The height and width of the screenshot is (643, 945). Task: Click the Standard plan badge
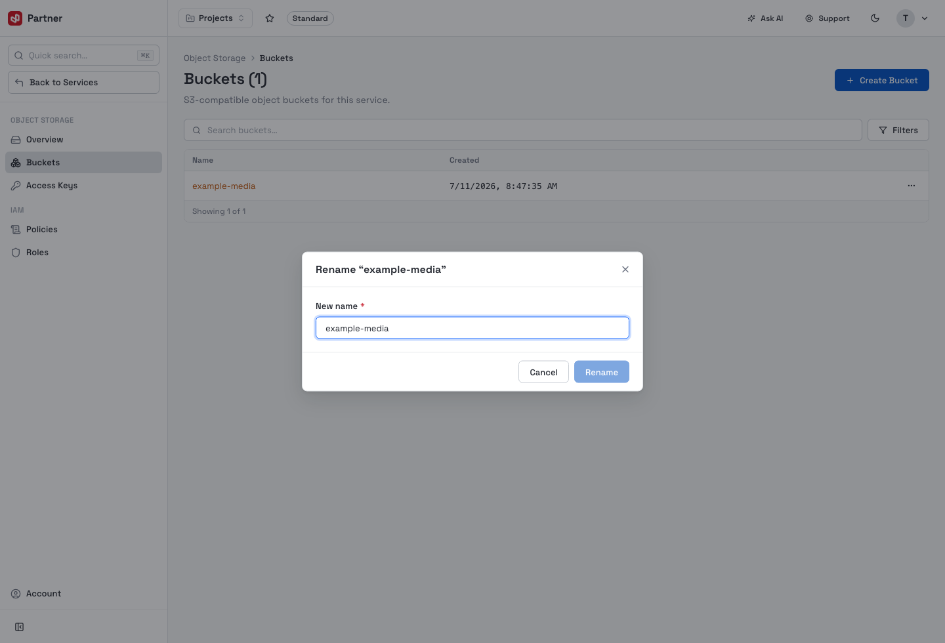click(310, 18)
